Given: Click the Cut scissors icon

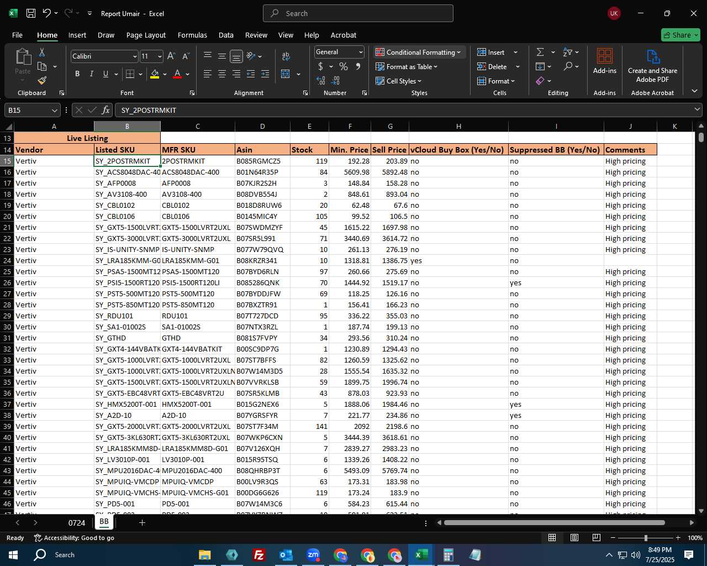Looking at the screenshot, I should [x=42, y=53].
